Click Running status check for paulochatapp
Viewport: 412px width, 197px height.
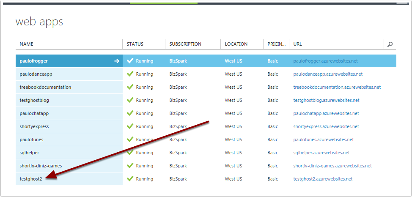[x=130, y=113]
